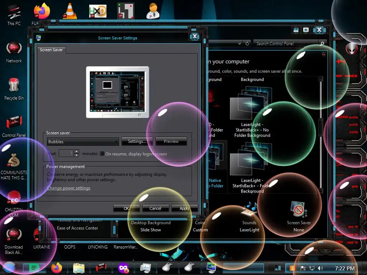Click Cancel in Screen Saver Settings
This screenshot has height=275, width=367.
point(156,208)
